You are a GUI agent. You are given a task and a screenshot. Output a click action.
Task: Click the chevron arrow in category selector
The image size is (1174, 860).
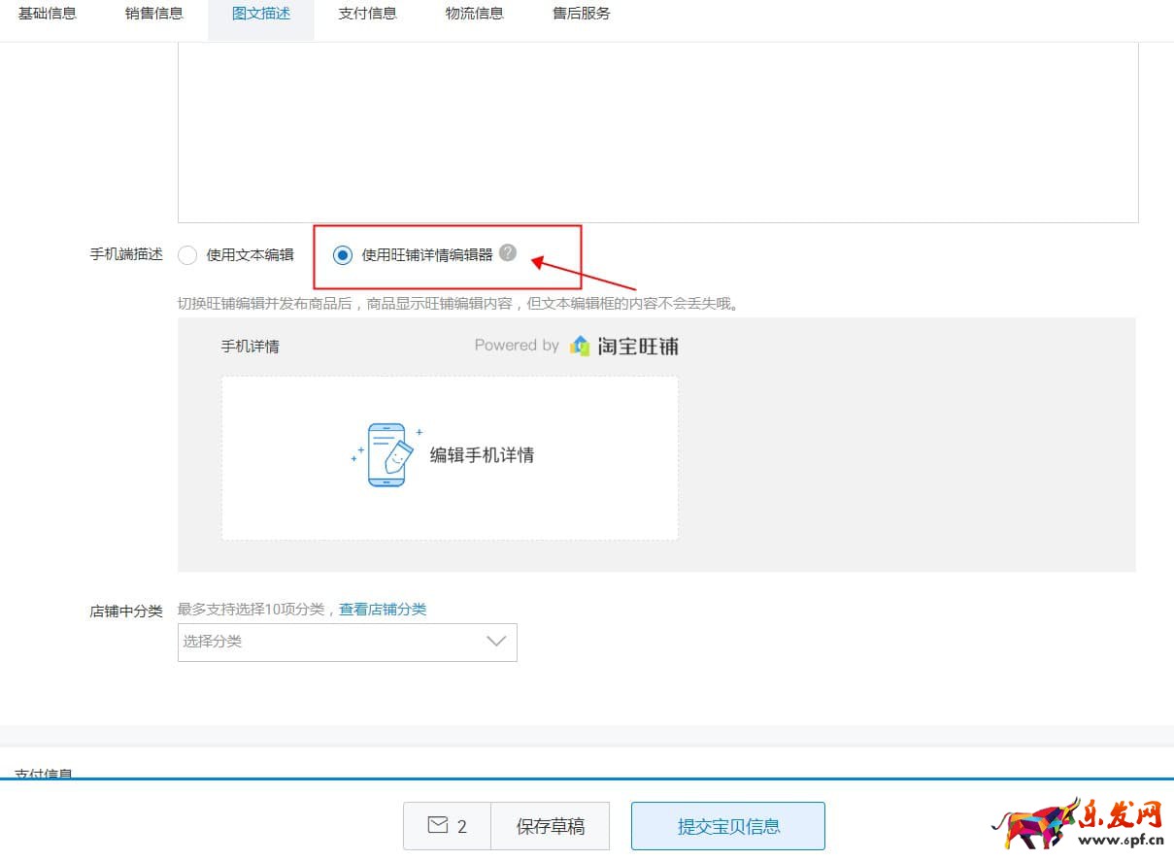click(496, 642)
